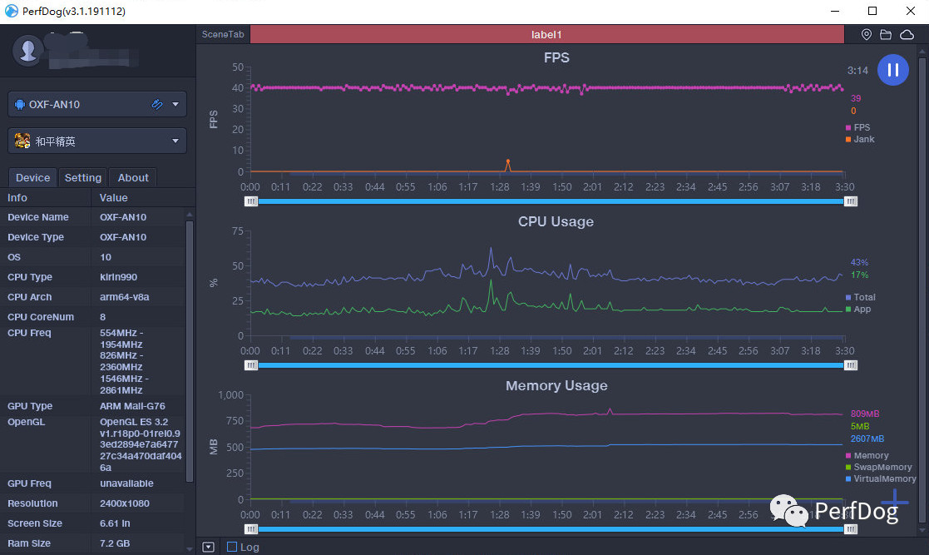Screen dimensions: 929x555
Task: Expand the bottom panel arrow beside Log
Action: tap(208, 547)
